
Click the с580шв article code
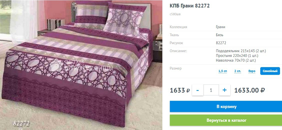click(x=175, y=14)
